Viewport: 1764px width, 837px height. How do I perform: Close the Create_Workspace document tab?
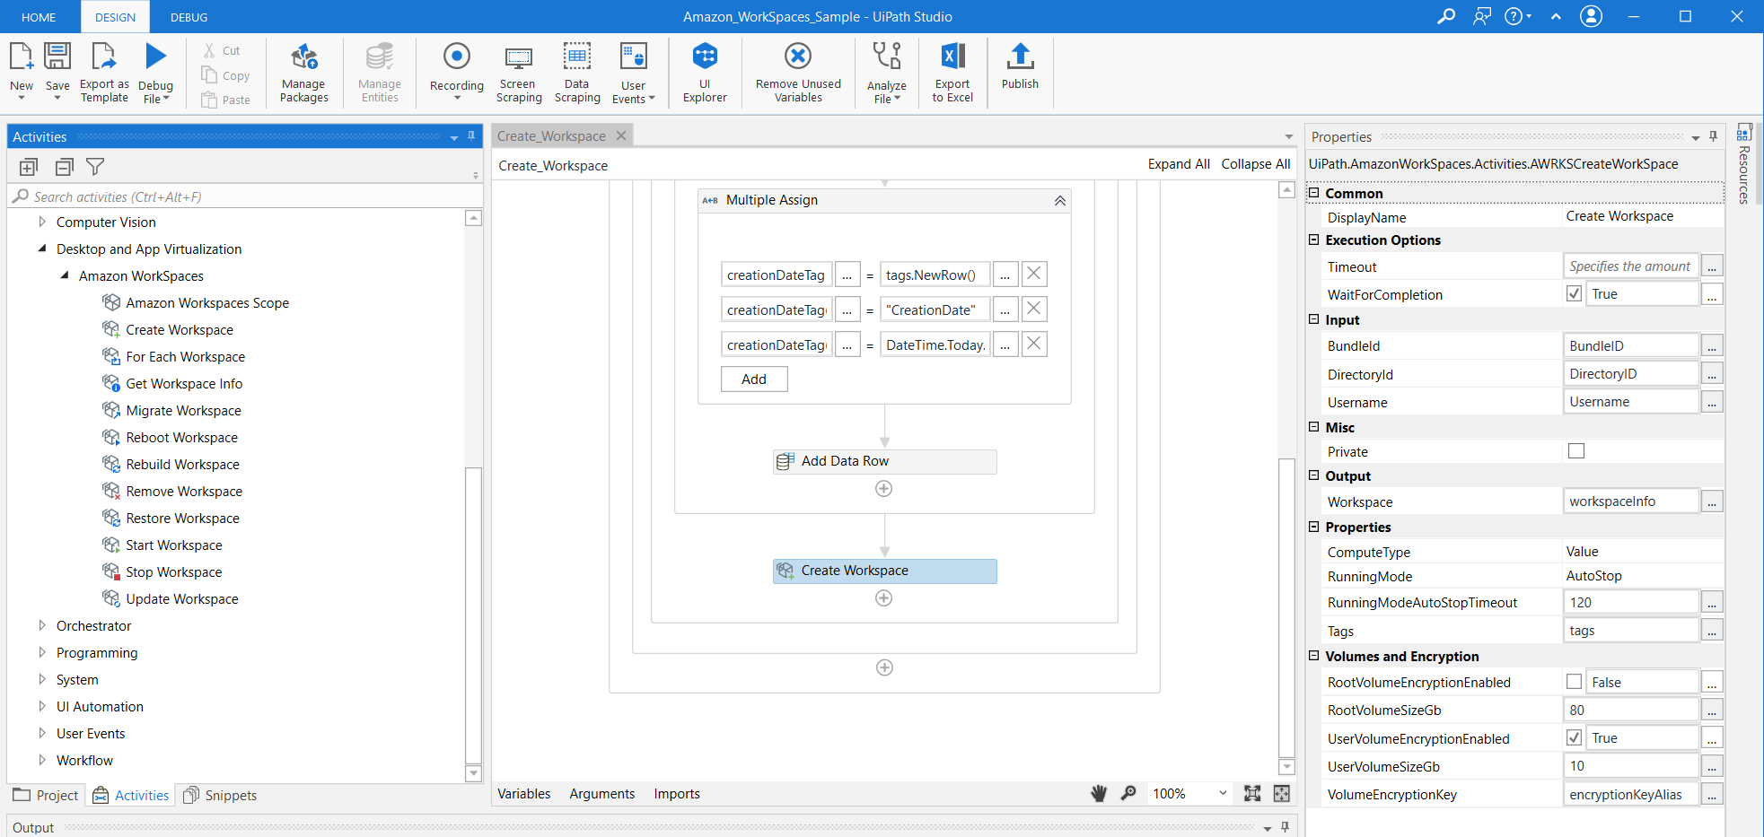pos(621,135)
